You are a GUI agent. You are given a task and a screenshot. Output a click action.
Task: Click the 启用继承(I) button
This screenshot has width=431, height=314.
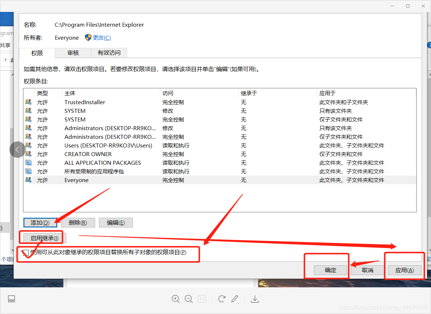click(x=45, y=238)
